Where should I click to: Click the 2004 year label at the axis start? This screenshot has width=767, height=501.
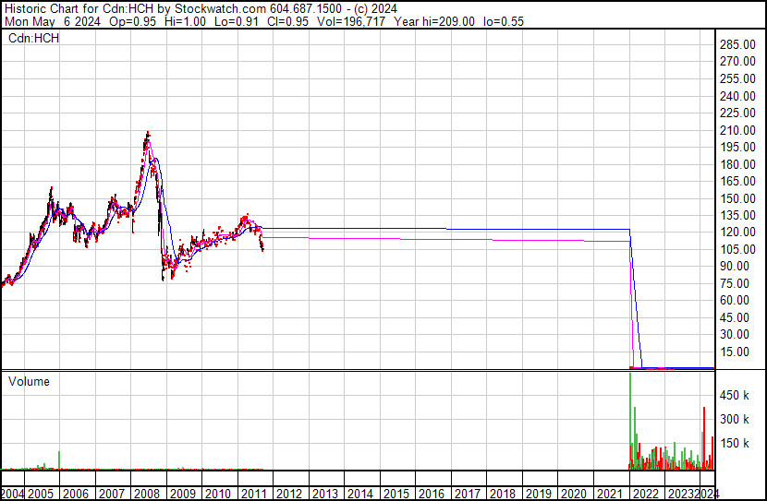[13, 494]
